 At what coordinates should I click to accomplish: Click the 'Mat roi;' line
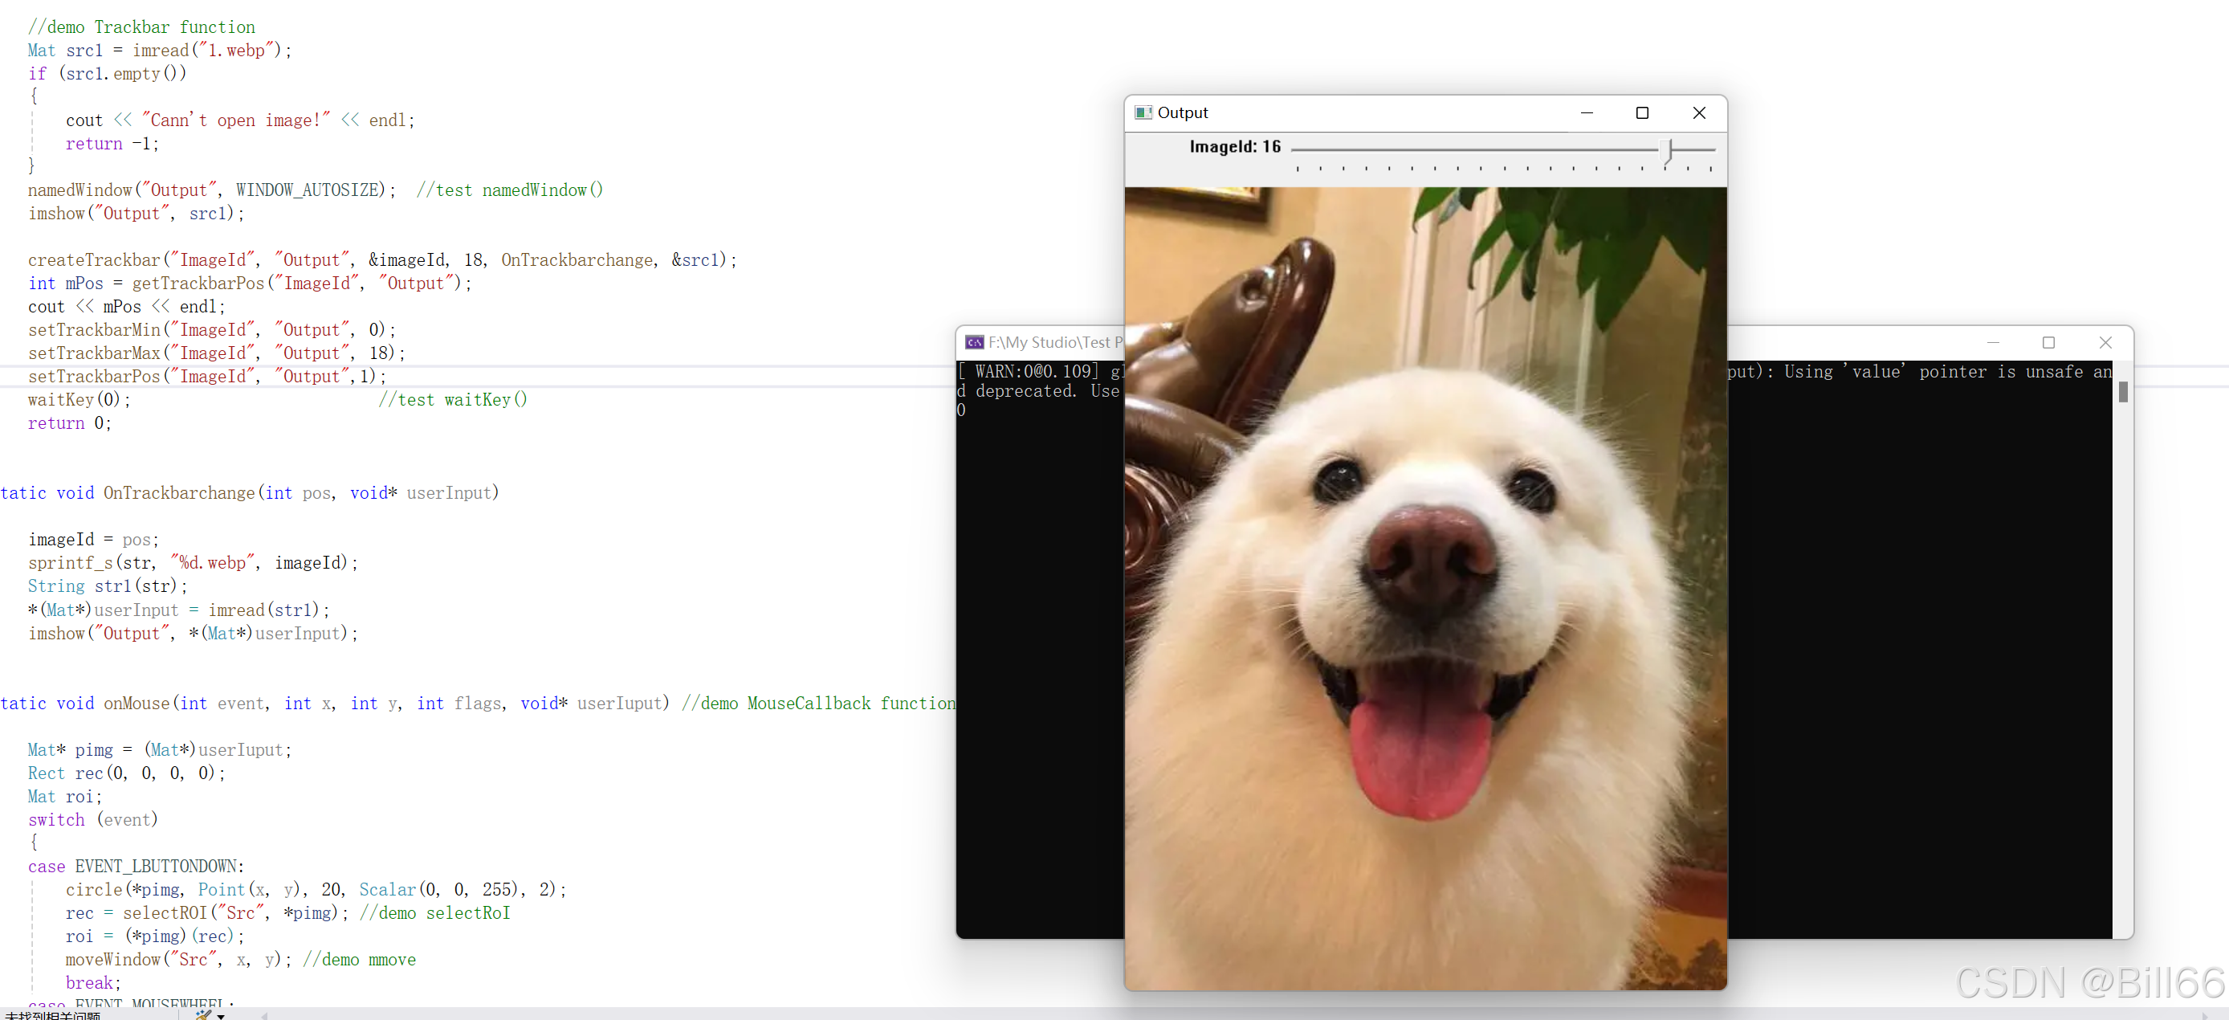point(65,797)
